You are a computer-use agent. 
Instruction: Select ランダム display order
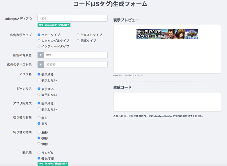pos(39,152)
